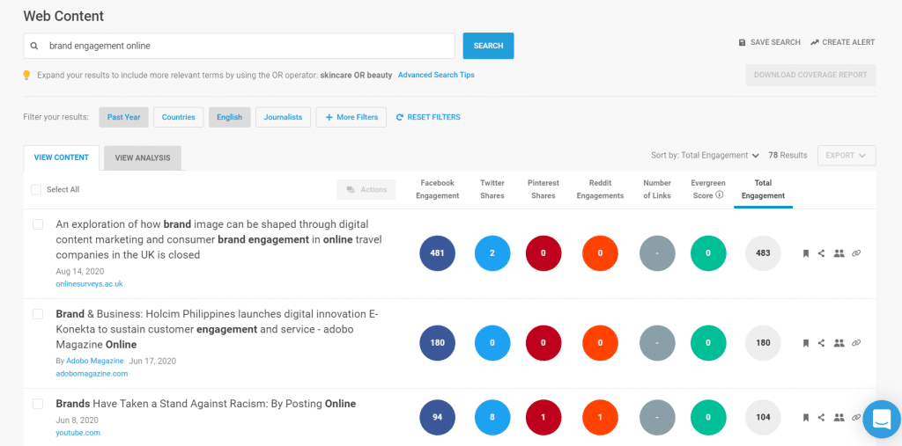Tick the Select All checkbox
This screenshot has height=446, width=902.
tap(36, 190)
